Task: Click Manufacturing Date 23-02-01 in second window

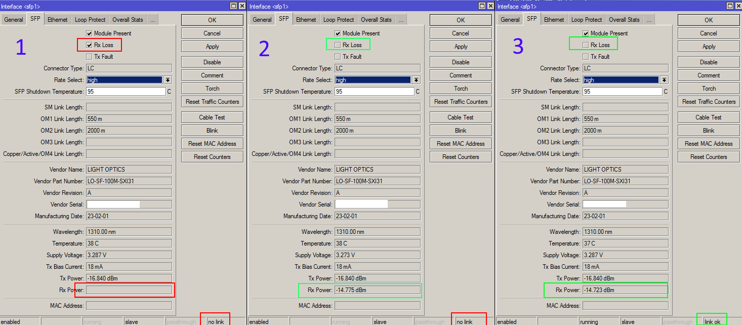Action: click(377, 216)
